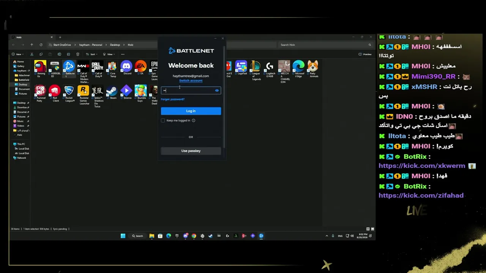Screen dimensions: 486x273
Task: Click the Holz tab in File Explorer
Action: [33, 37]
